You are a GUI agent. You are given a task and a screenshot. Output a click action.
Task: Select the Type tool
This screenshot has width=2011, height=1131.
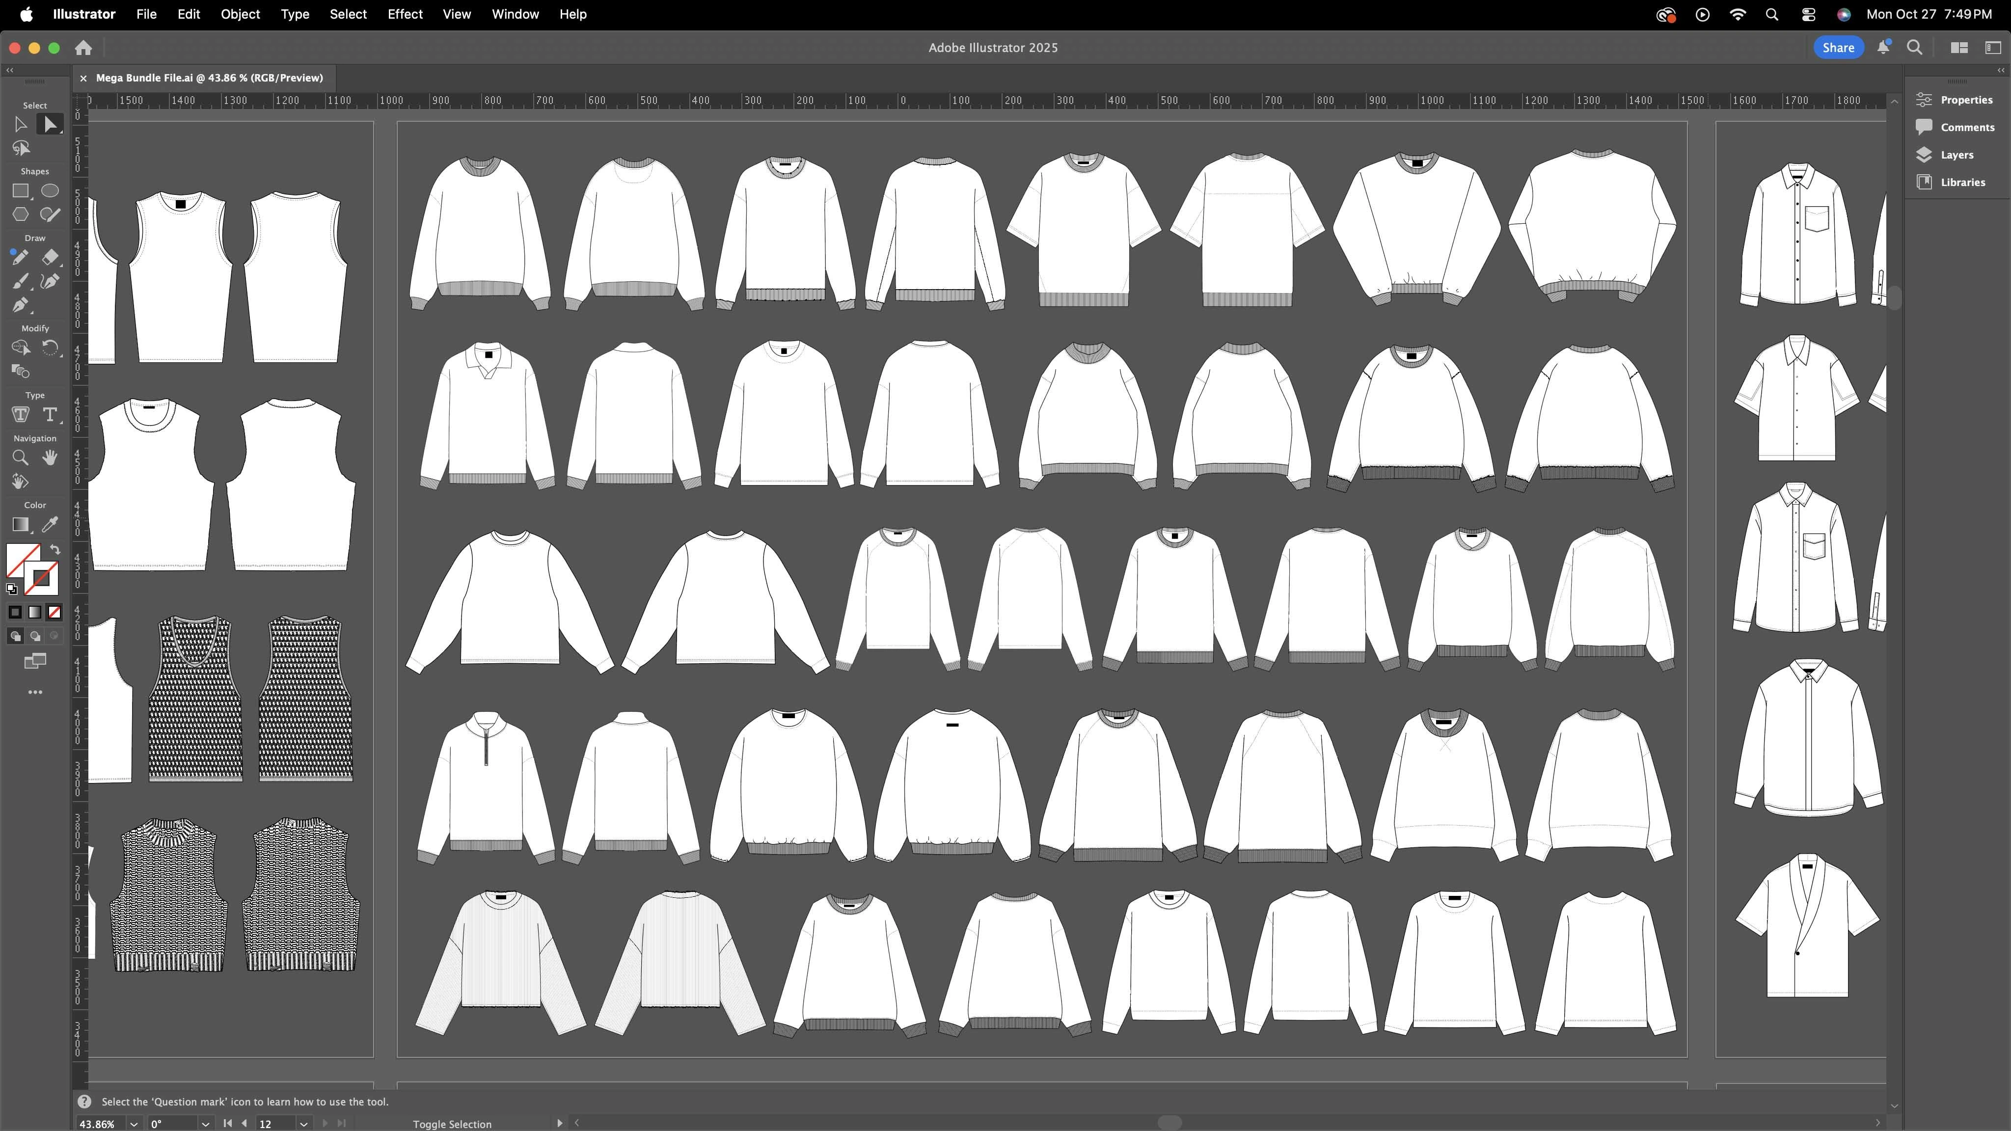(50, 414)
